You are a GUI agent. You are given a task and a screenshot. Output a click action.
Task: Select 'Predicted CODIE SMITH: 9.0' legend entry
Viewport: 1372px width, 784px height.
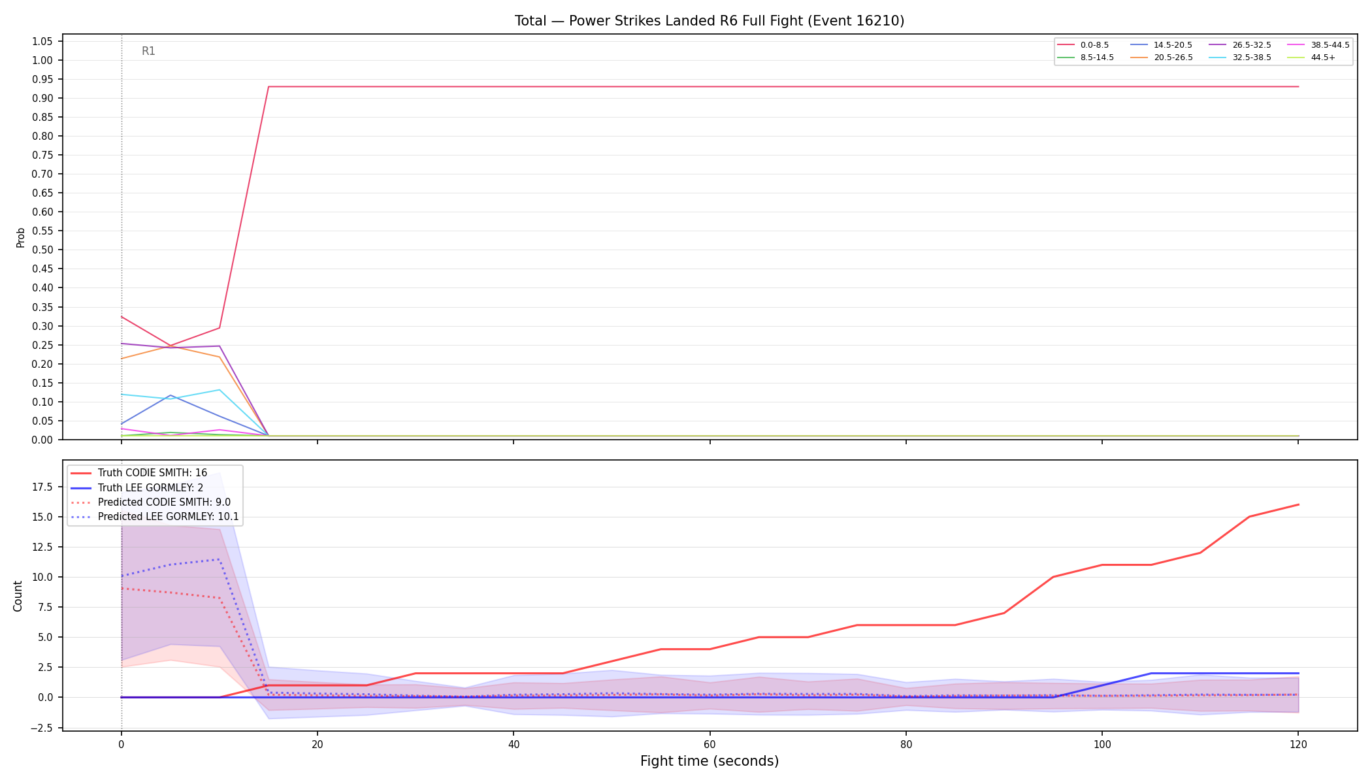164,502
